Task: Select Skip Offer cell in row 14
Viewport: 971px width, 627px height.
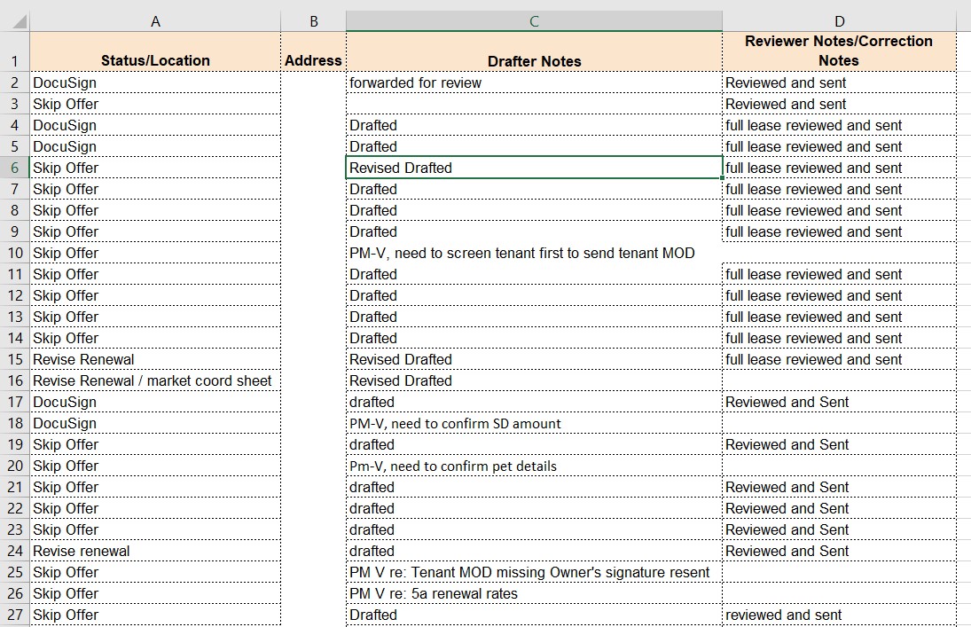Action: coord(155,338)
